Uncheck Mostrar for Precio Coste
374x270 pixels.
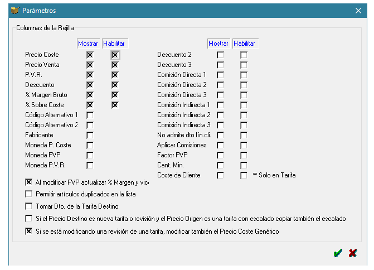90,55
